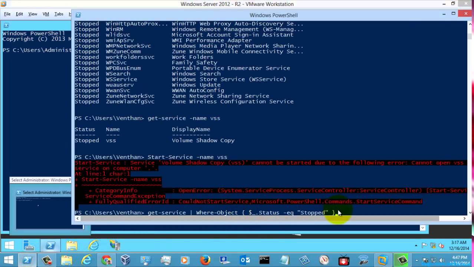
Task: Click the Where-Object command at the prompt
Action: pyautogui.click(x=241, y=213)
